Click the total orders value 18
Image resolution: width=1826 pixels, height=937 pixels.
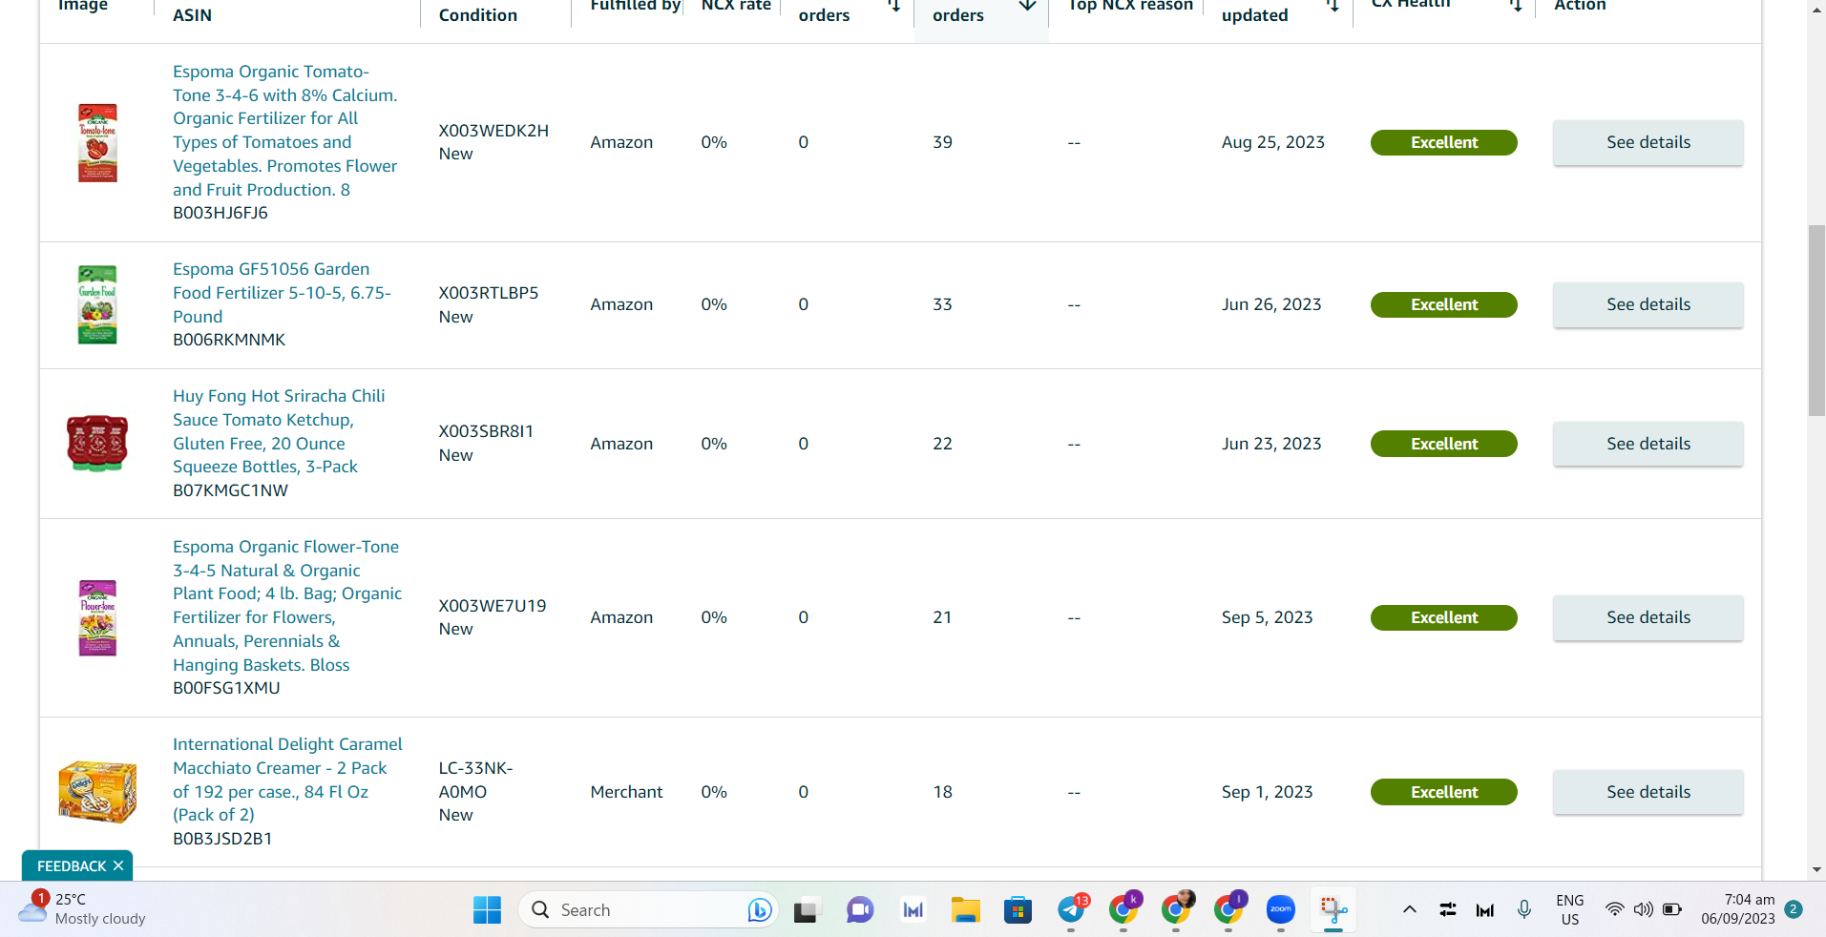[x=942, y=792]
